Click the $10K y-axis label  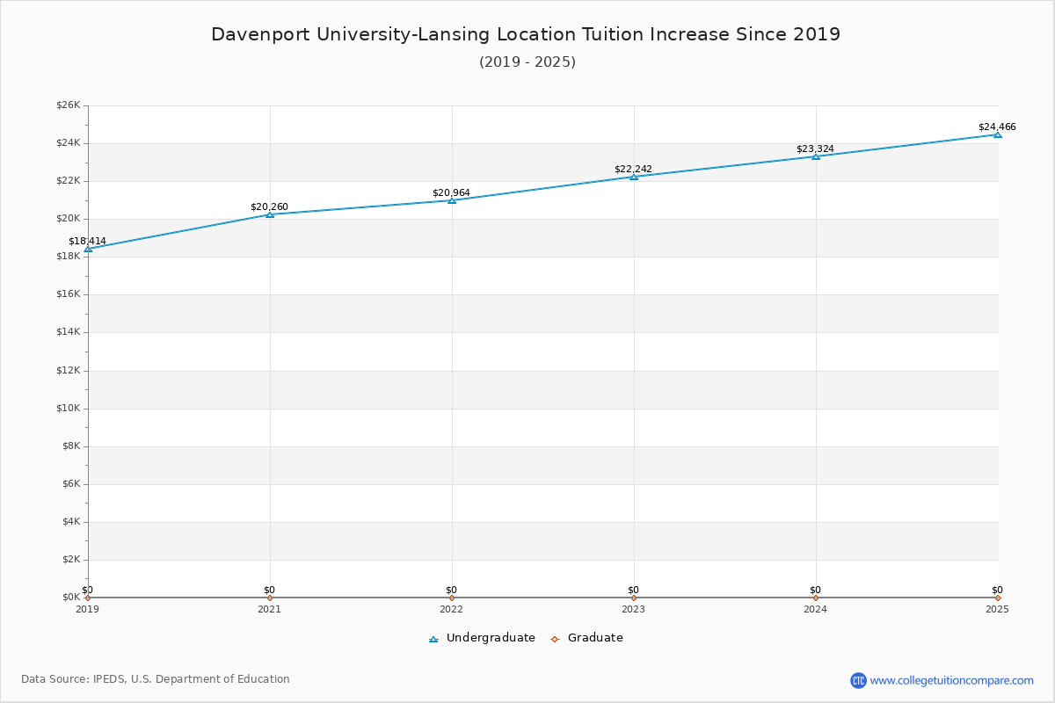point(69,409)
